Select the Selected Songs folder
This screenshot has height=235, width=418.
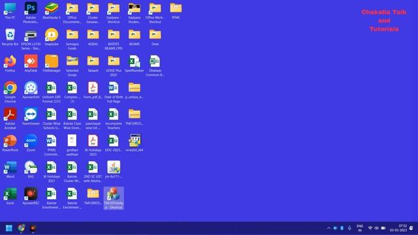point(72,65)
